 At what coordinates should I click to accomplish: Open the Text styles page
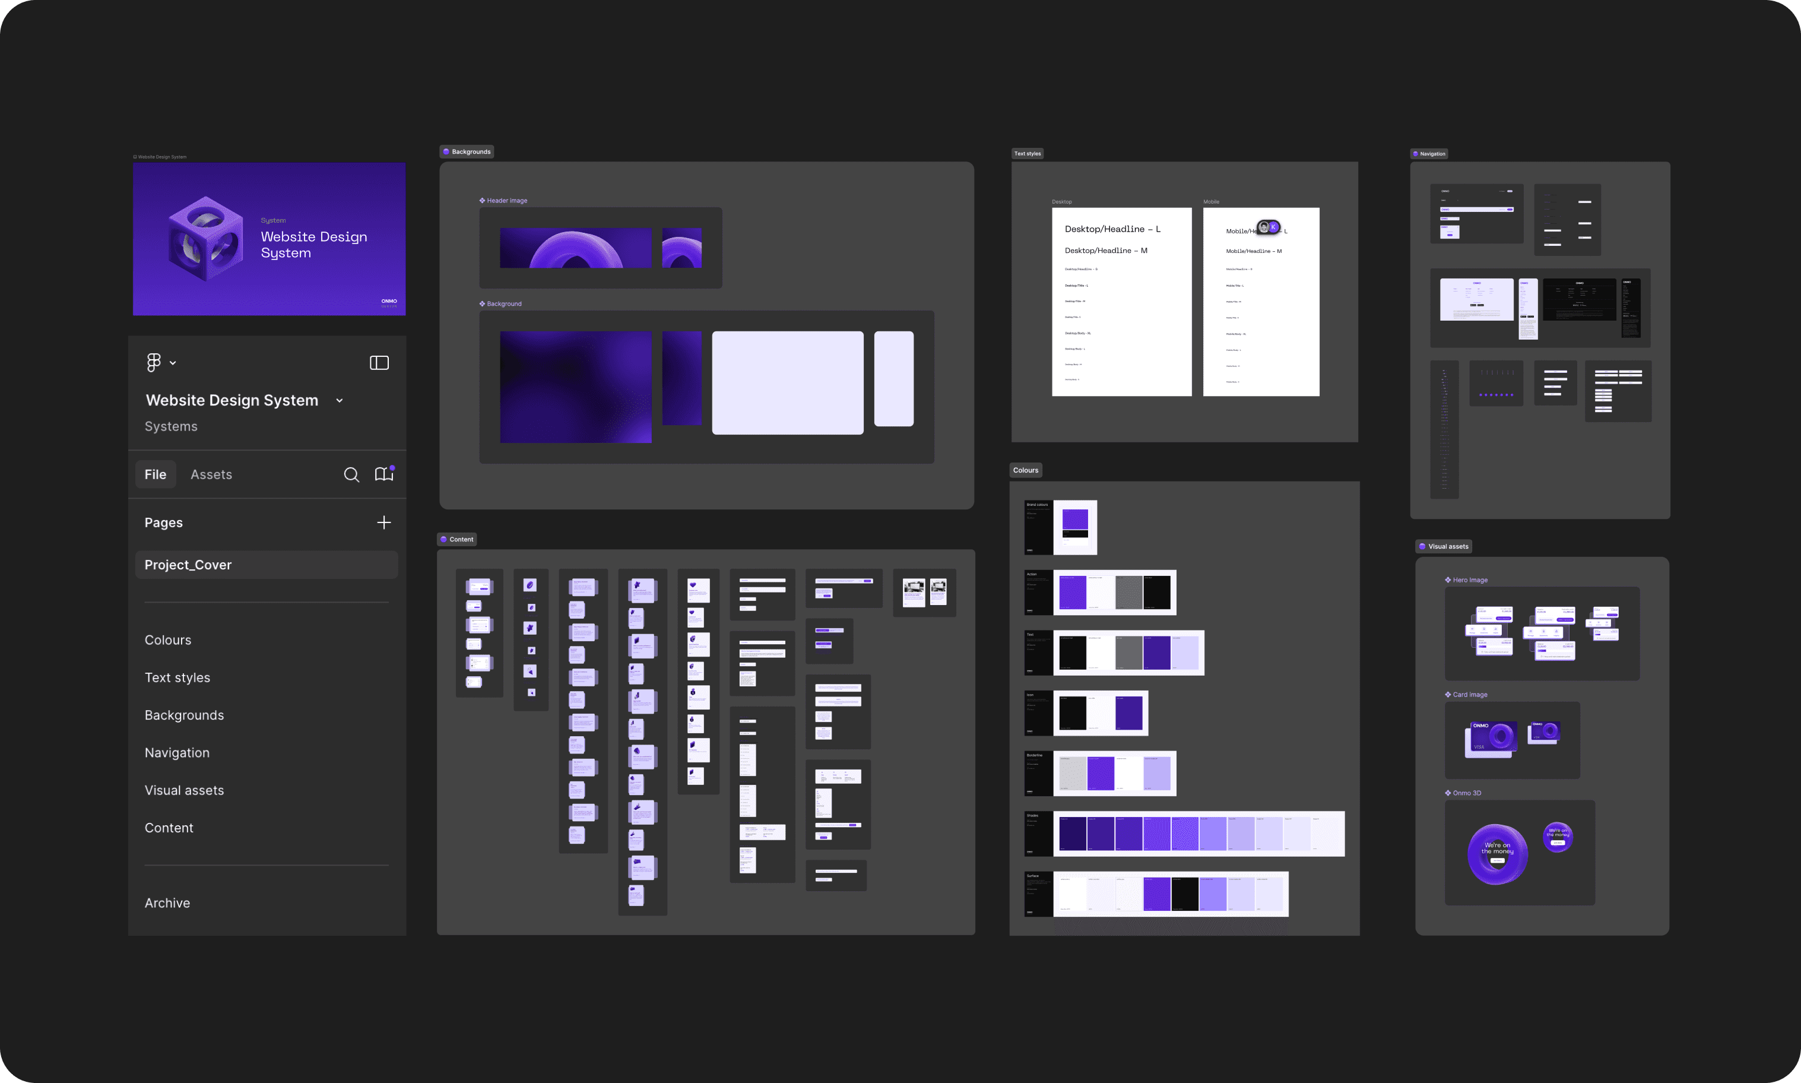pos(177,677)
